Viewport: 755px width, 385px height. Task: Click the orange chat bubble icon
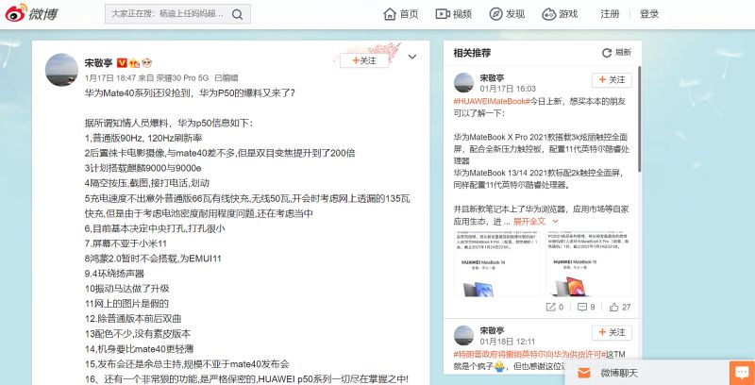[742, 373]
